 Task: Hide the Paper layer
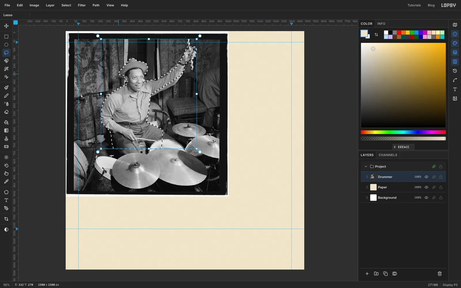426,187
